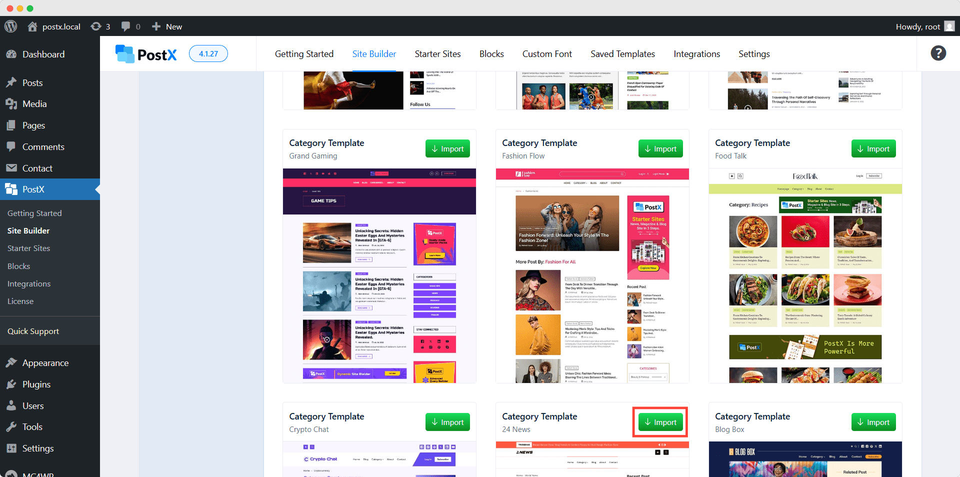Click the root user avatar
The image size is (960, 477).
(949, 26)
